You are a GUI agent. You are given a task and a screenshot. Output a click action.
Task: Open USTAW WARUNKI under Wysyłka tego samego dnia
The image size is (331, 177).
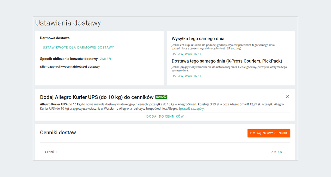point(186,54)
